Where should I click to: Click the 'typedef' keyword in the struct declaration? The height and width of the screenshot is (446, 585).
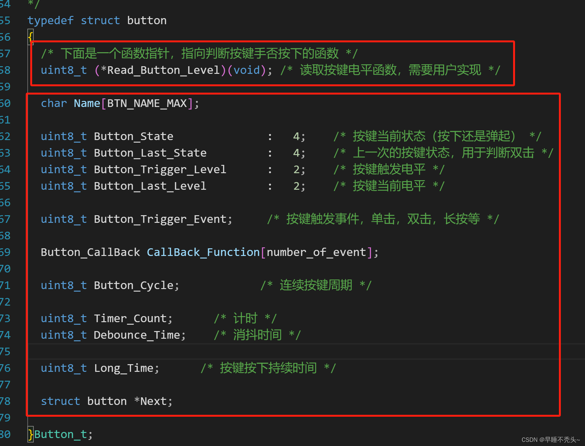coord(51,21)
